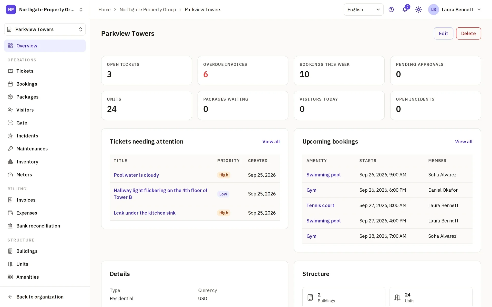
Task: Open Swimming pool booking for Sofia Alvarez
Action: [x=323, y=175]
